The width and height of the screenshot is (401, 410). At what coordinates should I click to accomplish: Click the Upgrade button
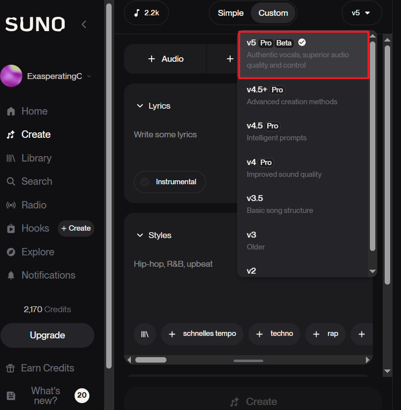pos(47,335)
